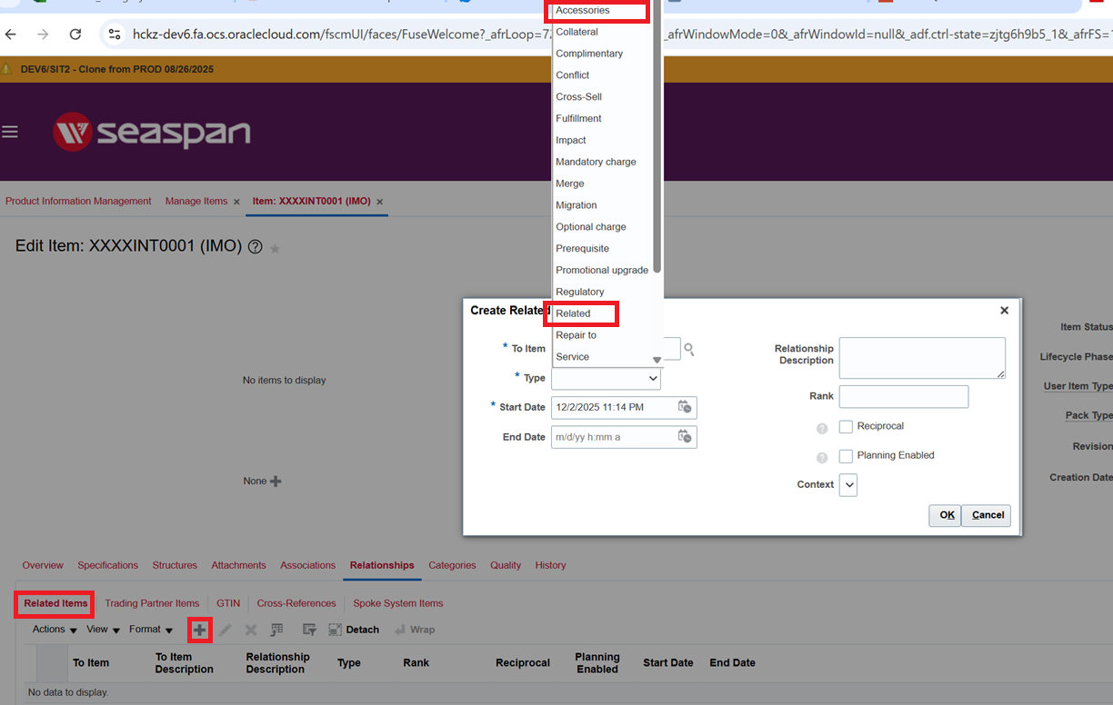Select Cross-Sell in the Type list
The height and width of the screenshot is (705, 1113).
tap(578, 97)
